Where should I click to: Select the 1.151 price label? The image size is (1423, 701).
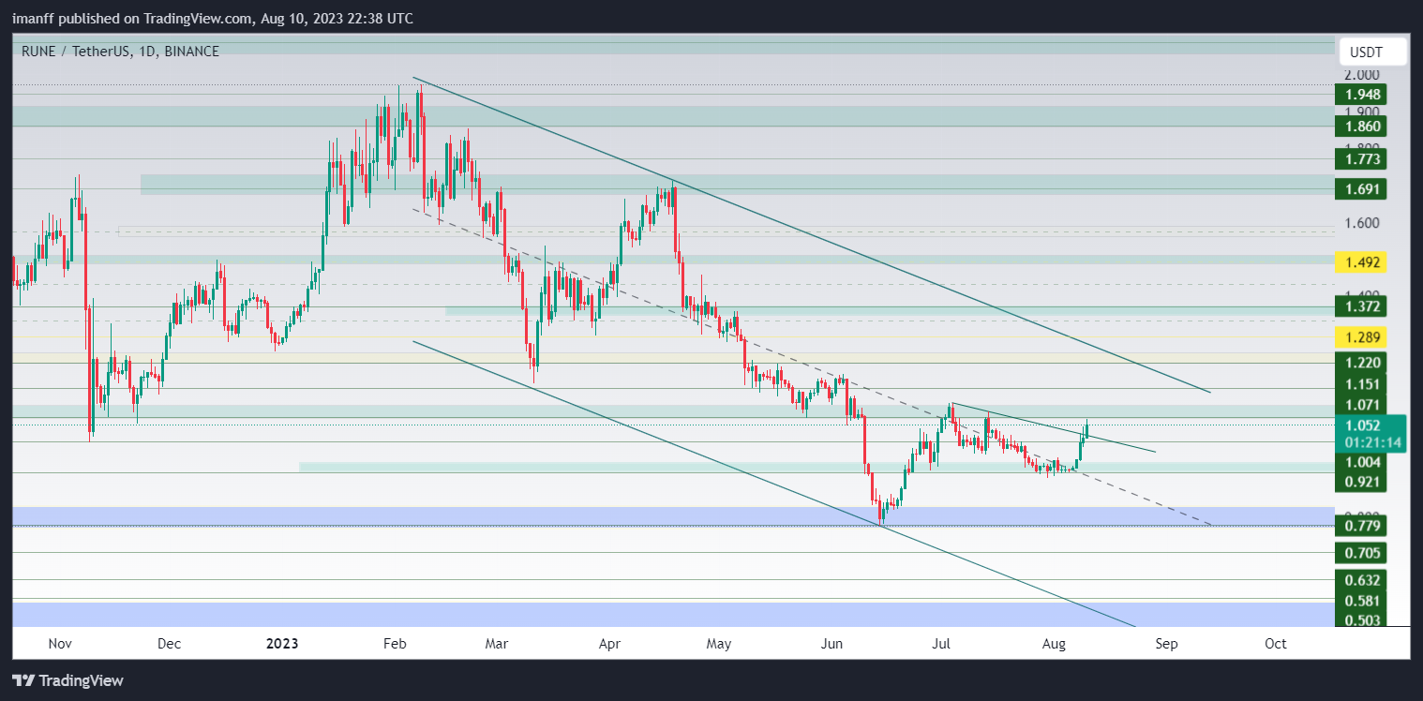1360,384
